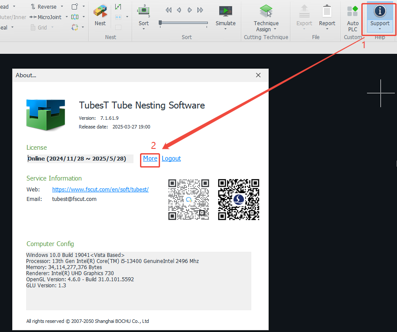Click the green mirror/array icon
The width and height of the screenshot is (397, 332).
75,17
